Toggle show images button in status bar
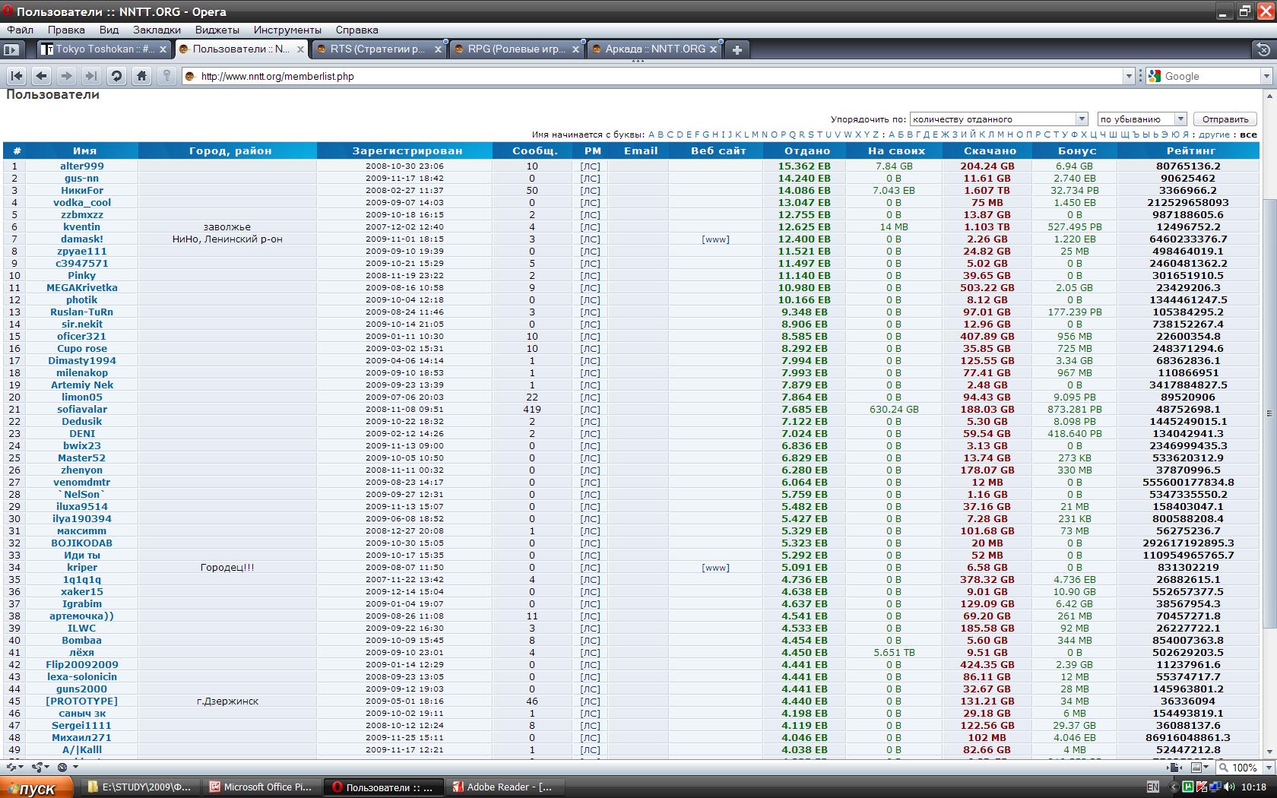The image size is (1277, 798). (1196, 768)
